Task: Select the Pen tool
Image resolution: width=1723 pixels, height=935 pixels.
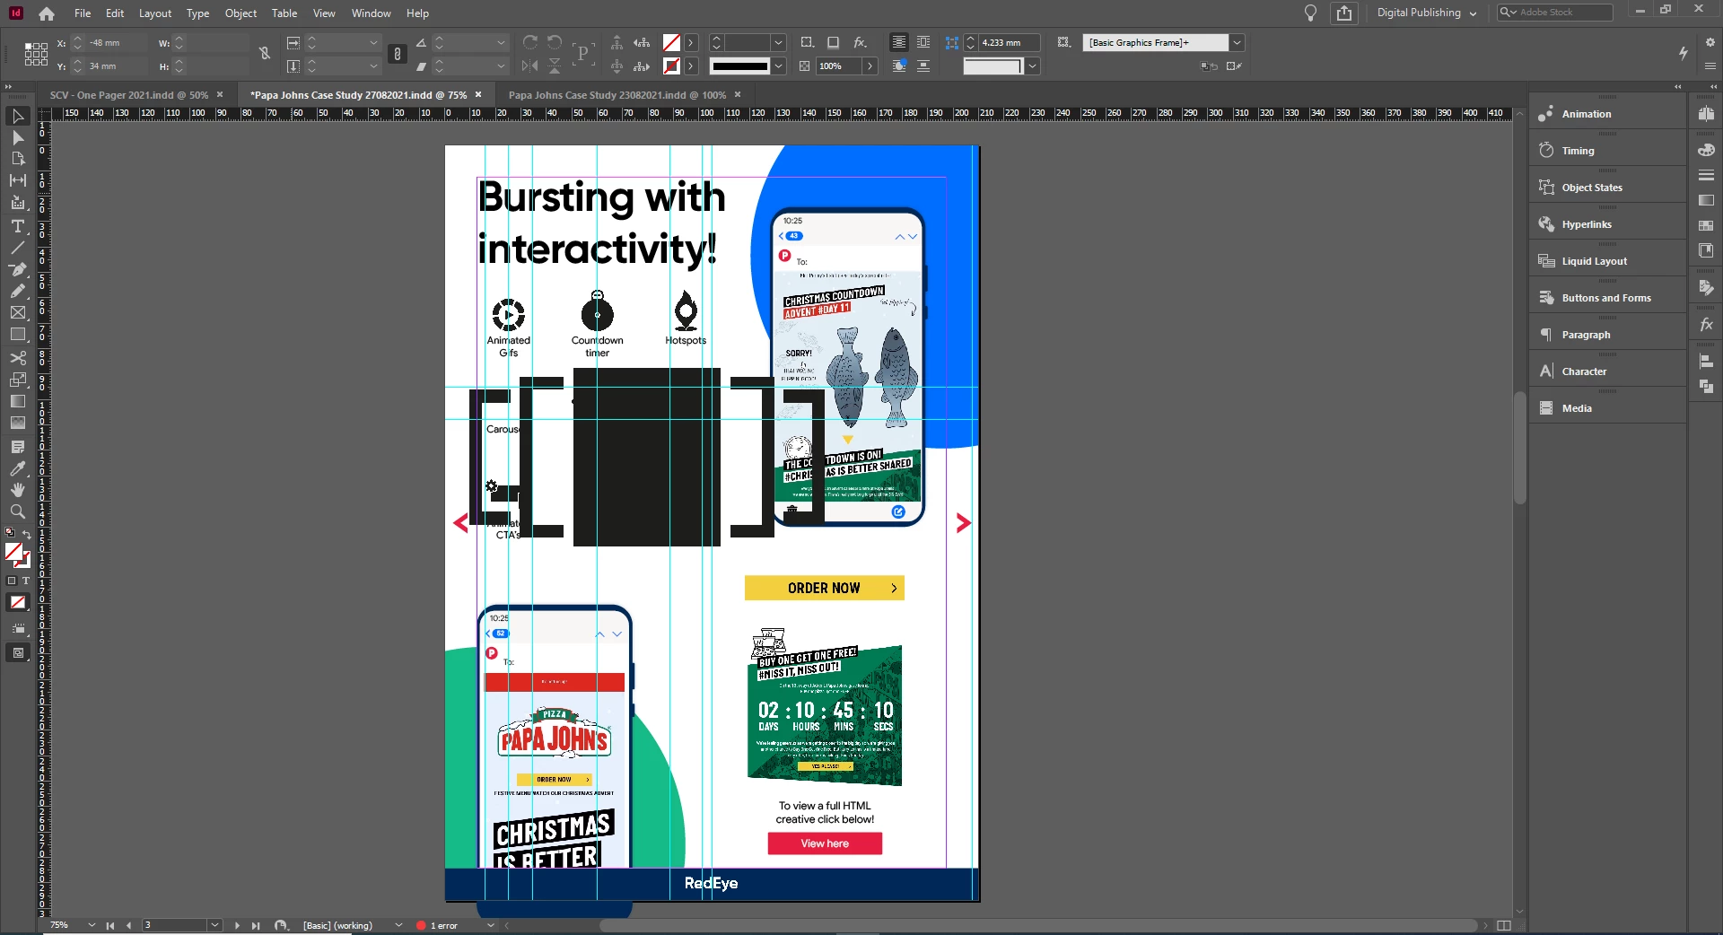Action: point(17,269)
